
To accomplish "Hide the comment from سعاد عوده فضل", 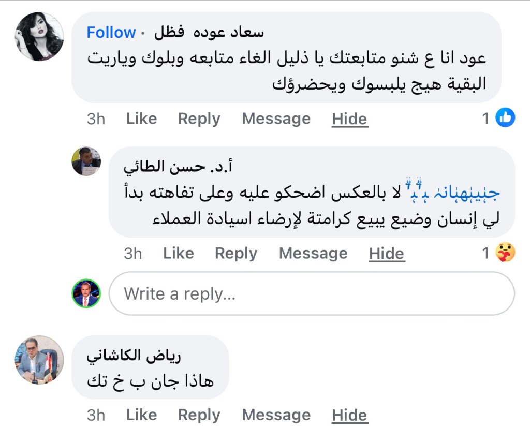I will tap(349, 119).
